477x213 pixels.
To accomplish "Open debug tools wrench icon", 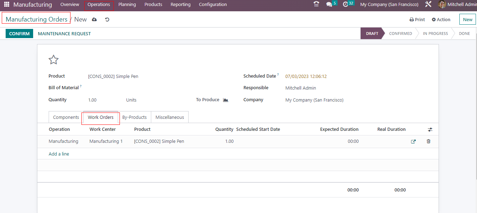I will [428, 5].
